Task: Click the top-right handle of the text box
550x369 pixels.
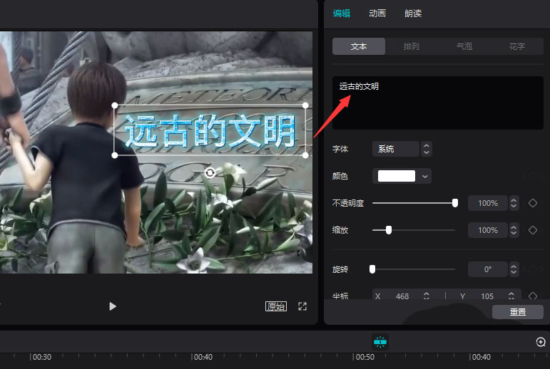Action: [305, 105]
